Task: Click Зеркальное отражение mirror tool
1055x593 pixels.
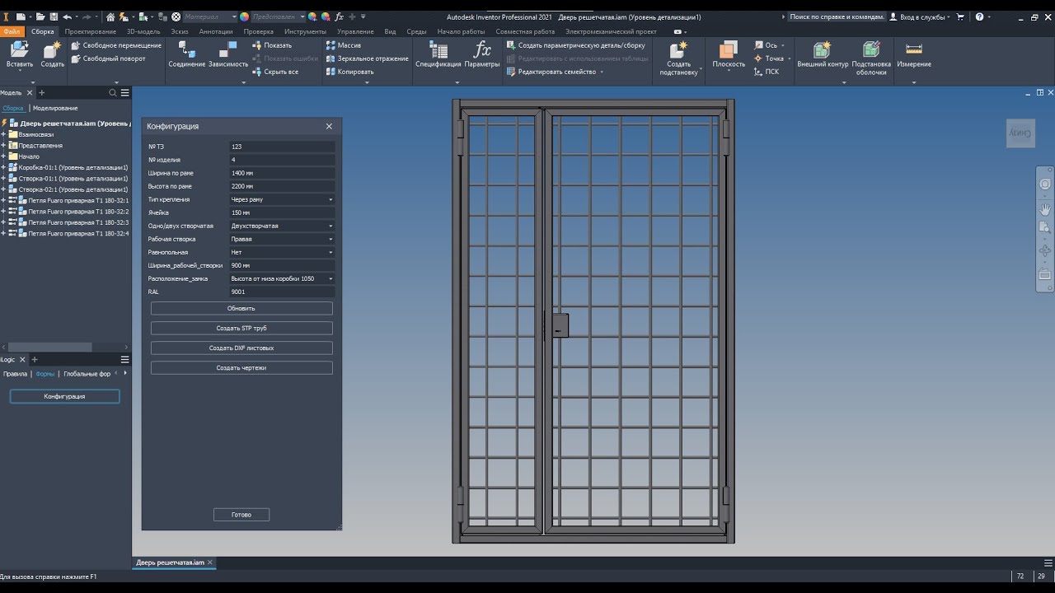Action: (x=367, y=58)
